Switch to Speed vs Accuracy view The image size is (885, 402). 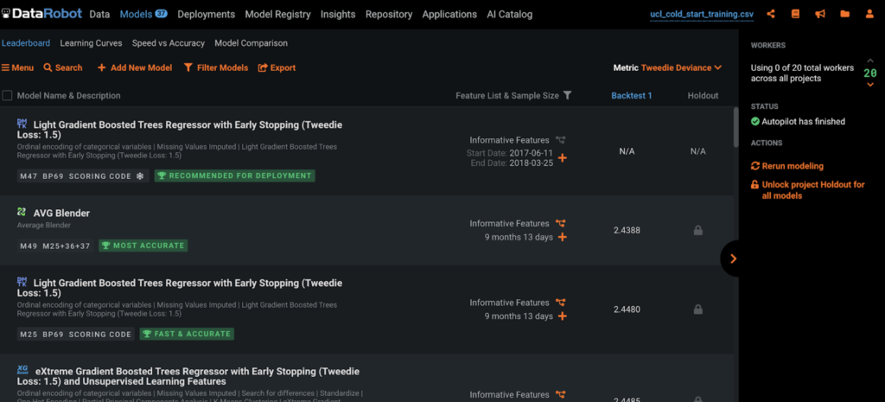pyautogui.click(x=169, y=43)
